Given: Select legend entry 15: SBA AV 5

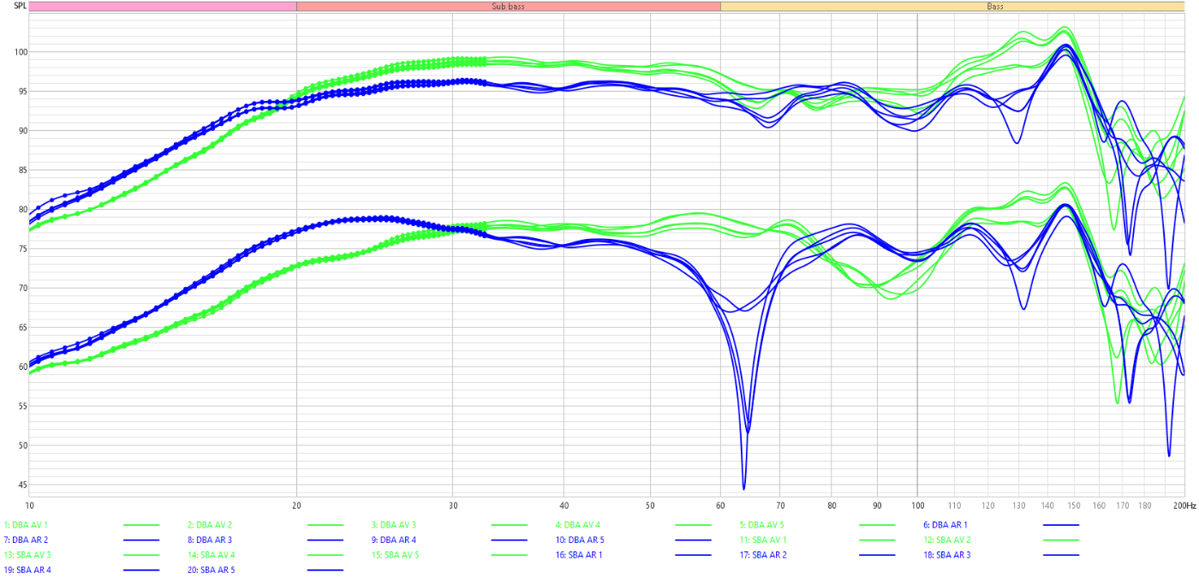Looking at the screenshot, I should pyautogui.click(x=395, y=555).
